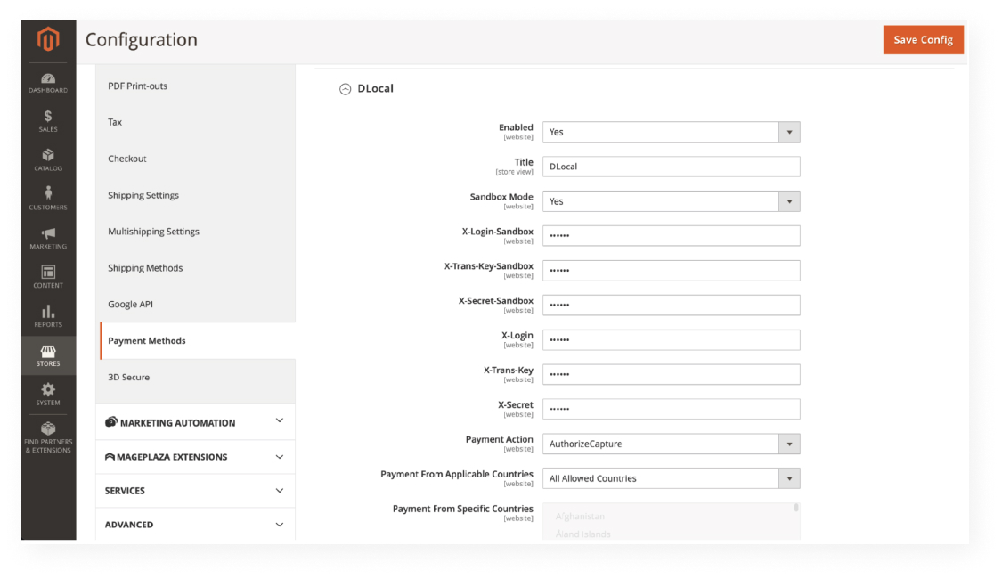Viewport: 1002px width, 579px height.
Task: Collapse the DLocal section circle icon
Action: click(x=345, y=89)
